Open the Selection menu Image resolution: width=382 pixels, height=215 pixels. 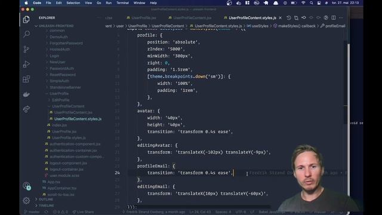click(x=73, y=3)
